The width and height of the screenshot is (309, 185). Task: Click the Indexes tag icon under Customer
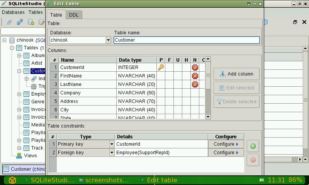coord(34,79)
